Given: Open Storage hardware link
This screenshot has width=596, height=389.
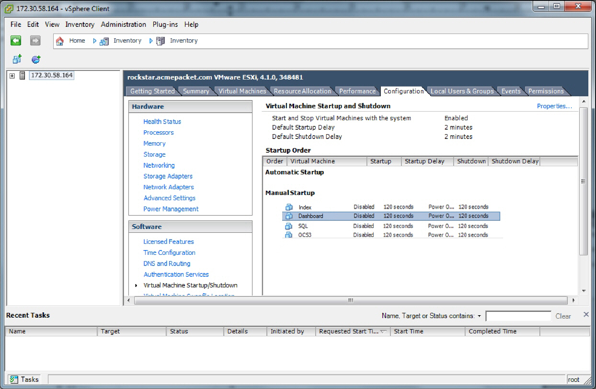Looking at the screenshot, I should 154,155.
